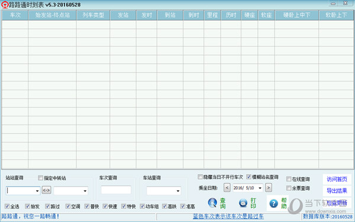Viewport: 355px width, 222px height.
Task: Click the red railway app logo
Action: point(5,5)
